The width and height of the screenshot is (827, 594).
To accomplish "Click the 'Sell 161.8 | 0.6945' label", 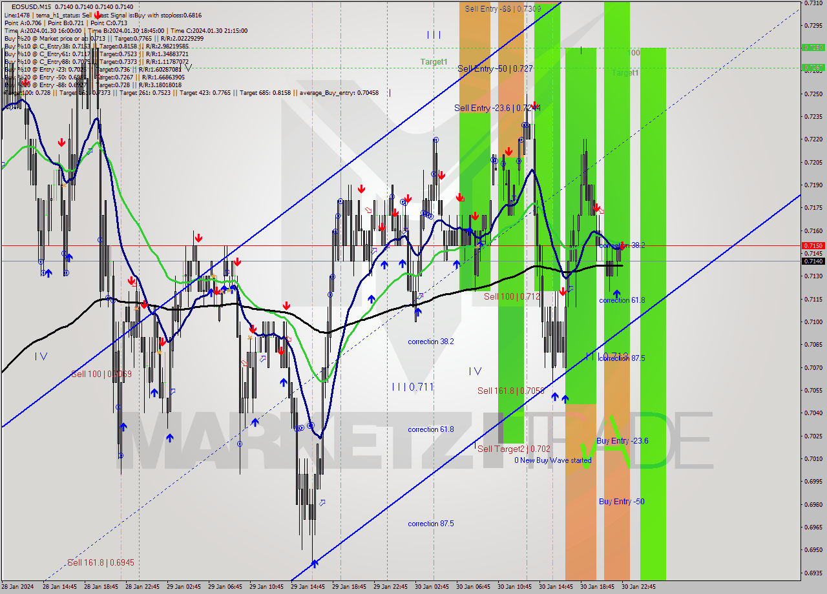I will coord(101,562).
